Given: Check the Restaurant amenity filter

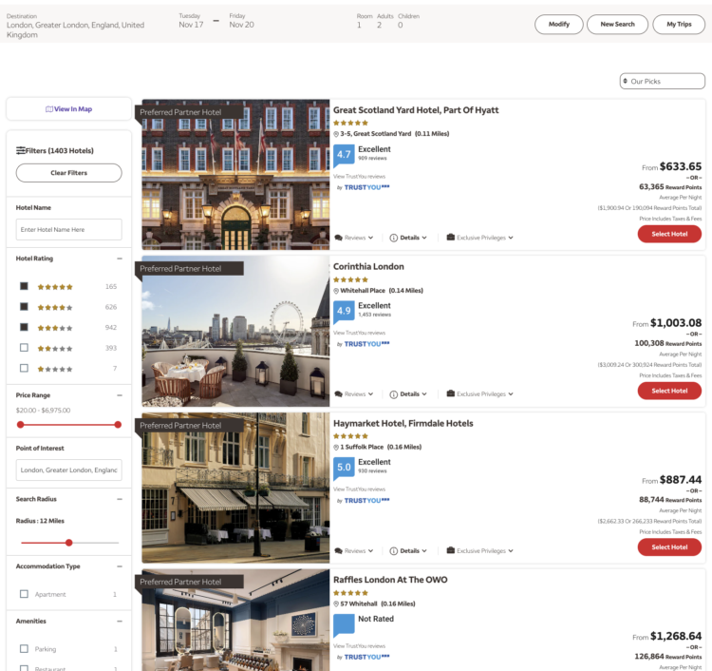Looking at the screenshot, I should tap(24, 668).
